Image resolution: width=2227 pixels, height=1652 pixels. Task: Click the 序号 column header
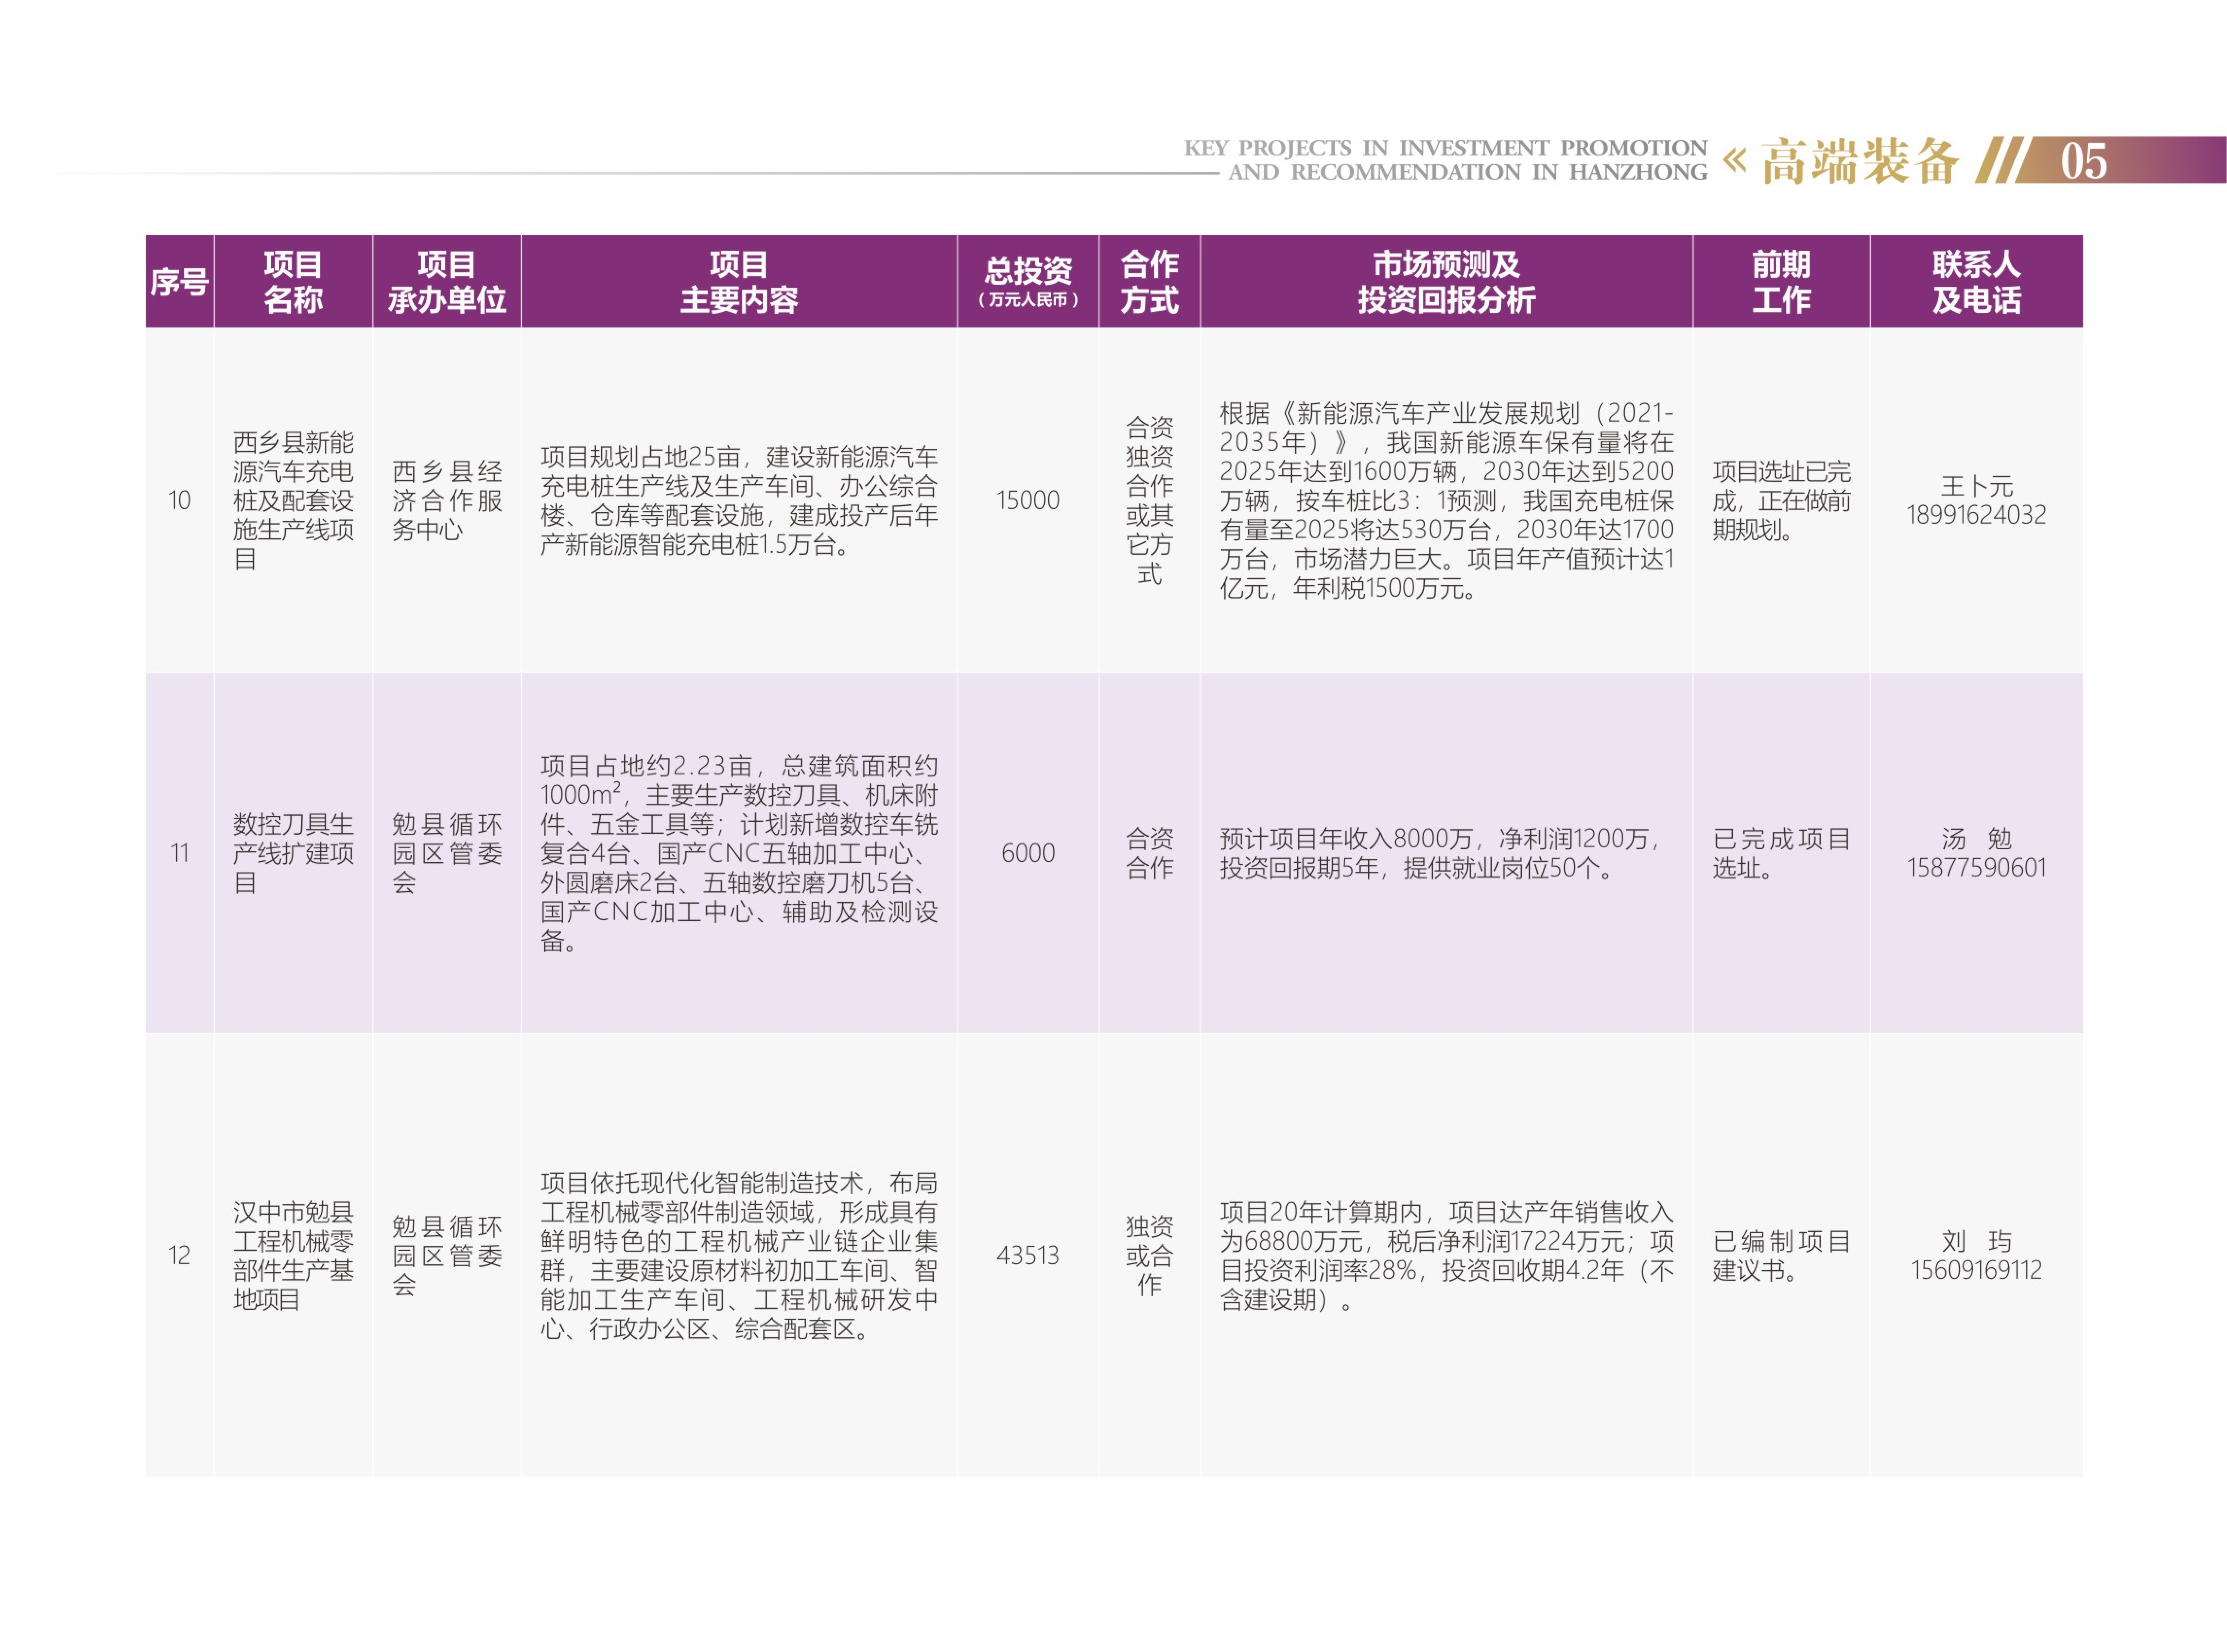tap(179, 282)
